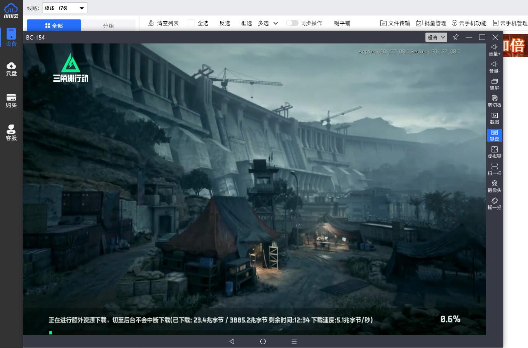The height and width of the screenshot is (348, 528).
Task: Open 云手机功能 cloud phone functions
Action: pyautogui.click(x=469, y=23)
